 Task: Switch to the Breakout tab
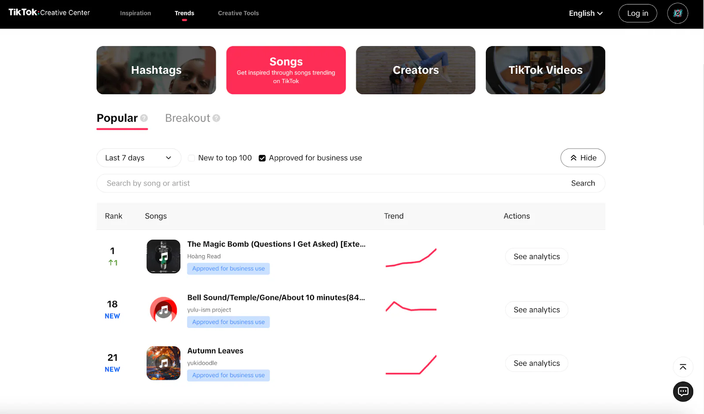[x=187, y=118]
